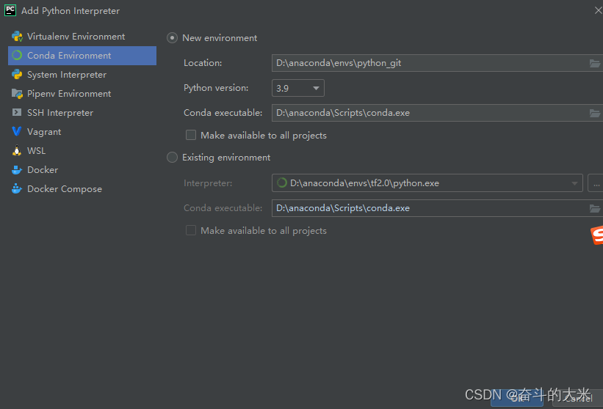Click the Location: label

point(203,63)
